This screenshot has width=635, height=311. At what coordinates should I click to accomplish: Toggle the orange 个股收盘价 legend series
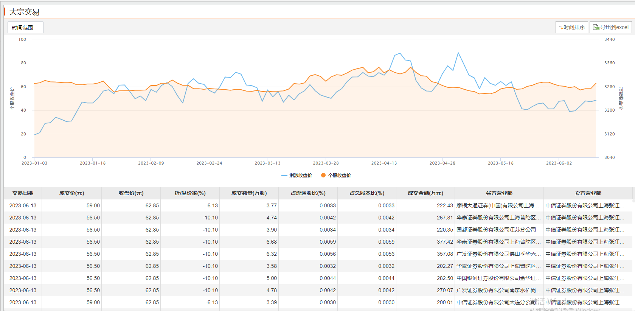click(336, 176)
